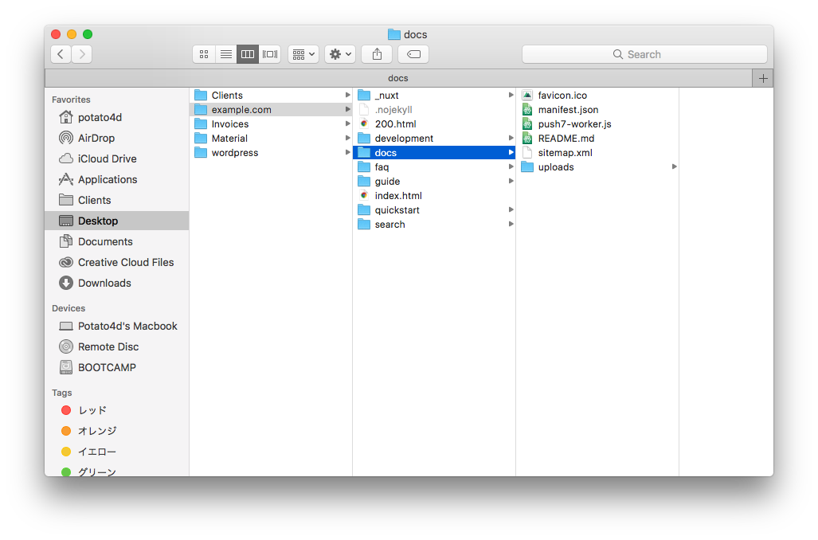The width and height of the screenshot is (818, 540).
Task: Expand search folder via its arrow
Action: 511,224
